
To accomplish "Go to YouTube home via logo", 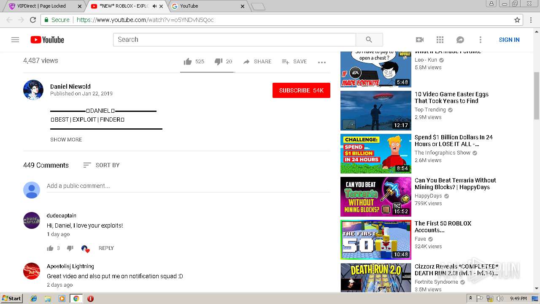I will [47, 40].
